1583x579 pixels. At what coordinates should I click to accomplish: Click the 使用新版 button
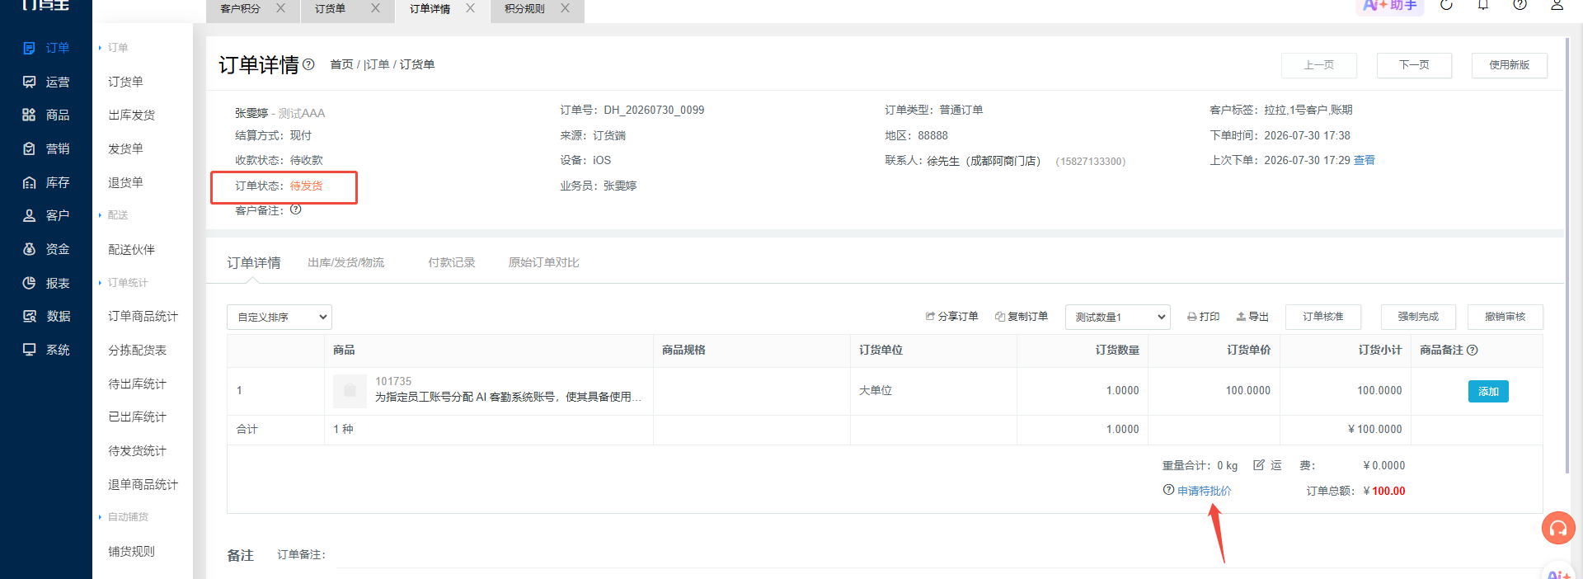(1509, 65)
